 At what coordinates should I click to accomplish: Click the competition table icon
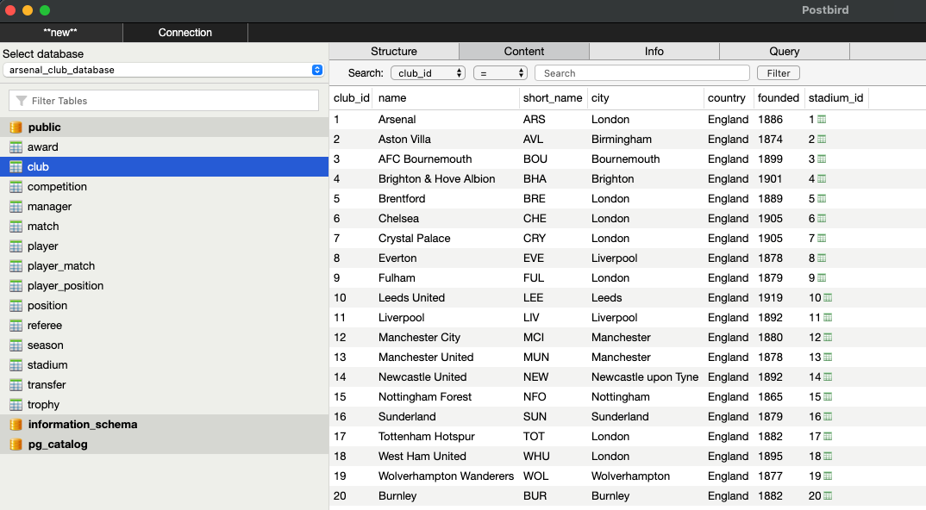pyautogui.click(x=16, y=187)
